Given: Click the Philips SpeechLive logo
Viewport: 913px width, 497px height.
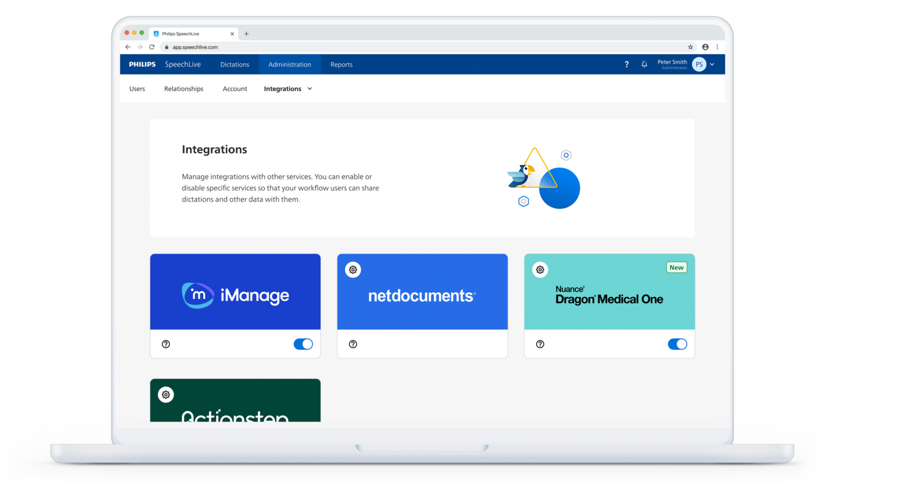Looking at the screenshot, I should click(x=165, y=64).
